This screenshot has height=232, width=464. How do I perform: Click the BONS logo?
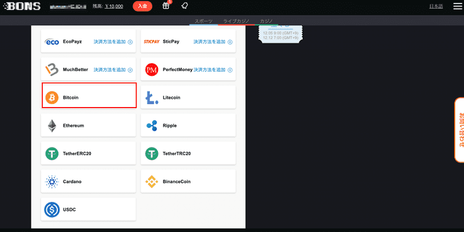coord(23,6)
